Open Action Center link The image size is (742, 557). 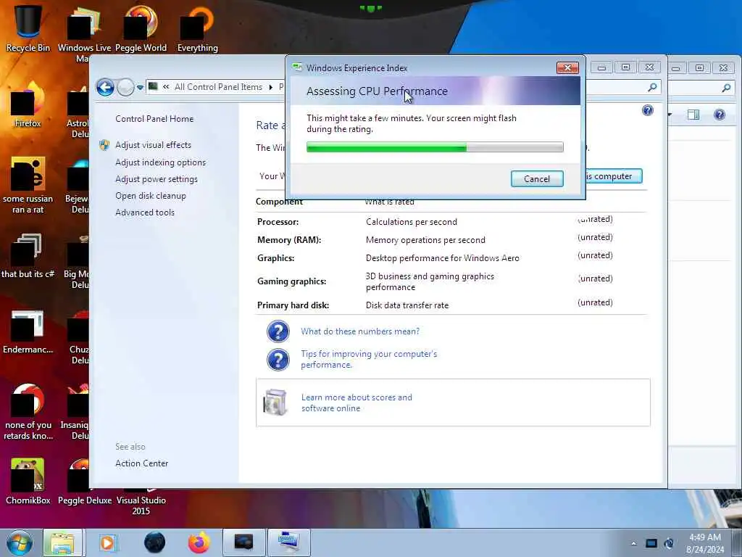click(x=141, y=463)
